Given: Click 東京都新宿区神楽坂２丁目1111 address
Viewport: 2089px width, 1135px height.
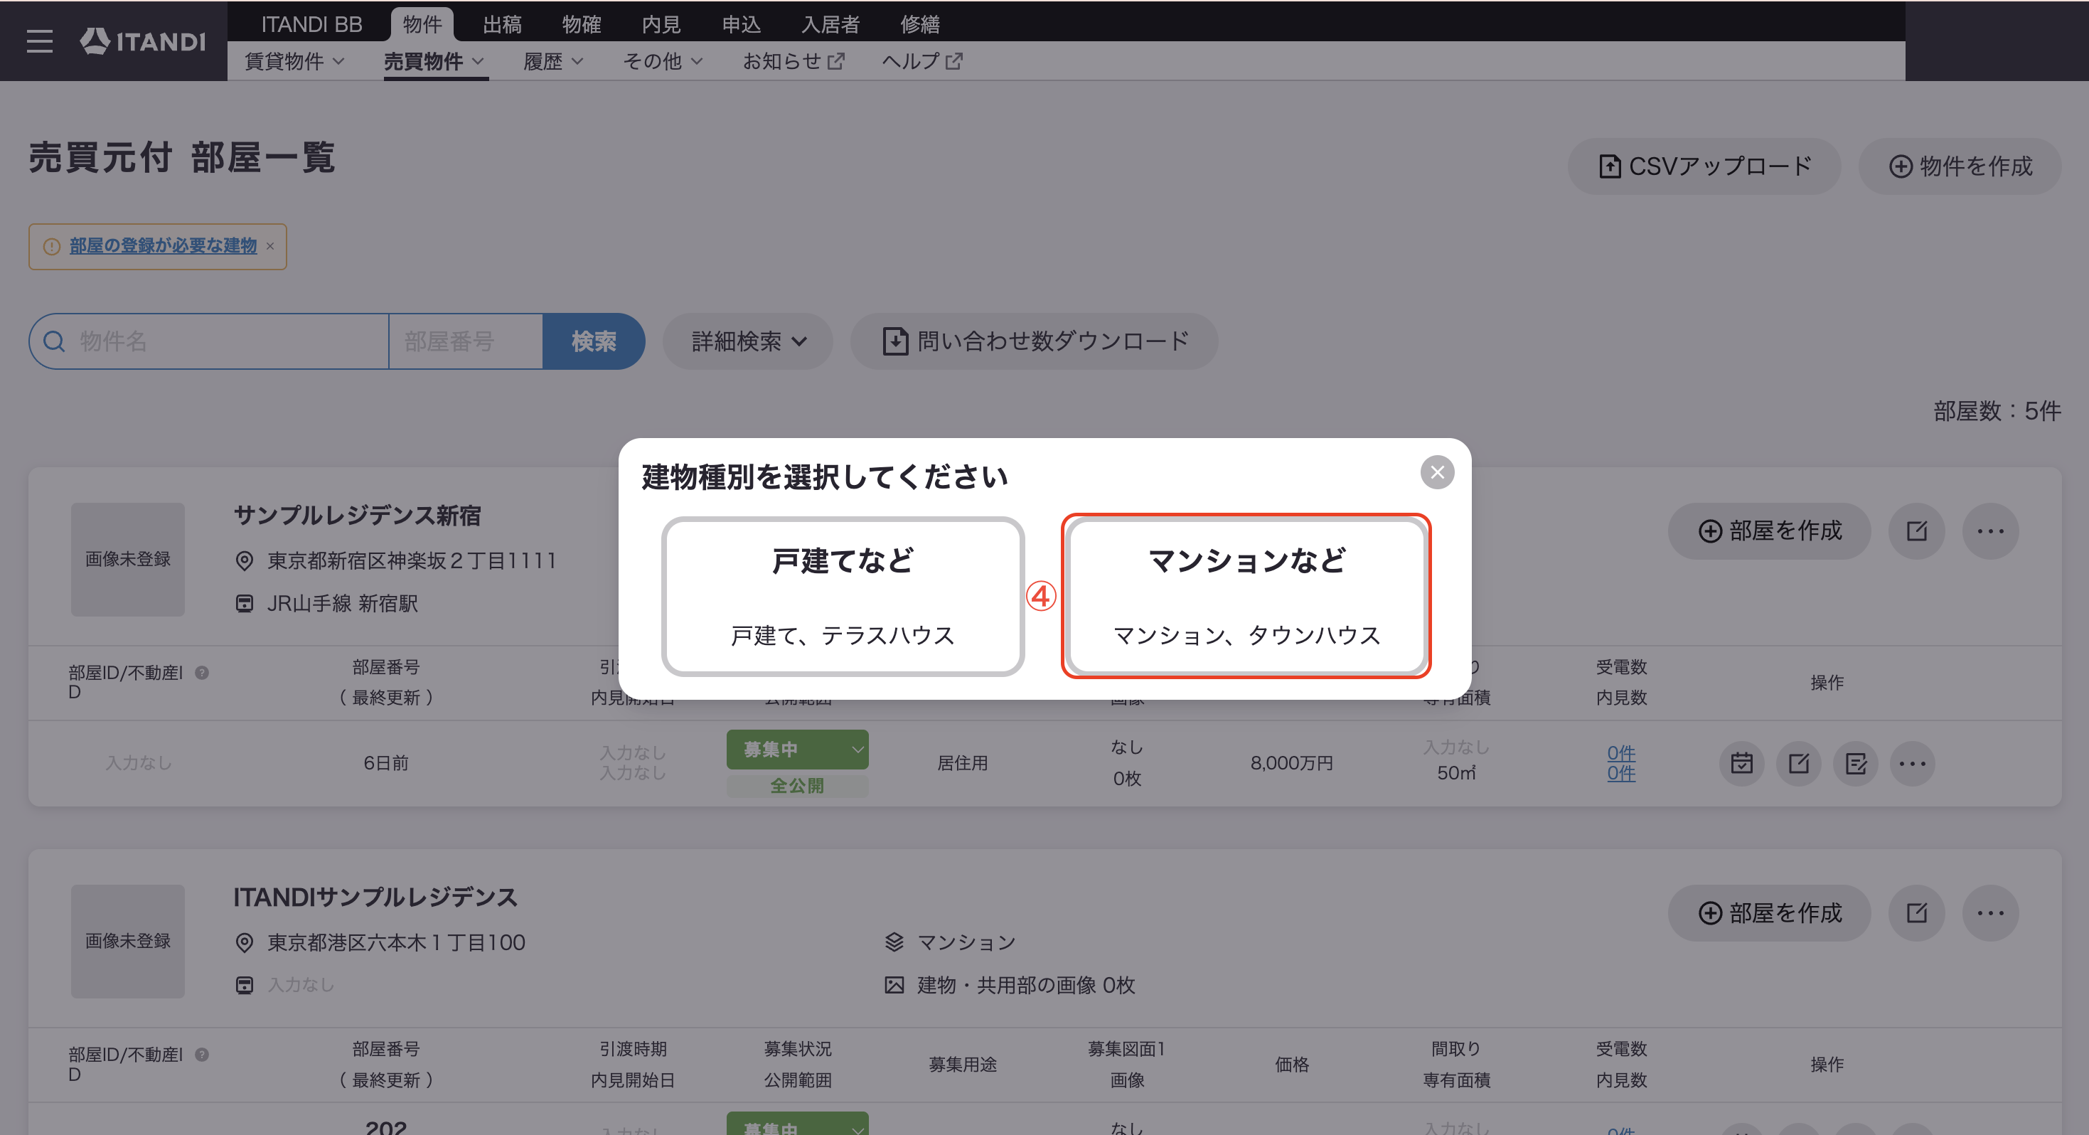Looking at the screenshot, I should pyautogui.click(x=412, y=561).
